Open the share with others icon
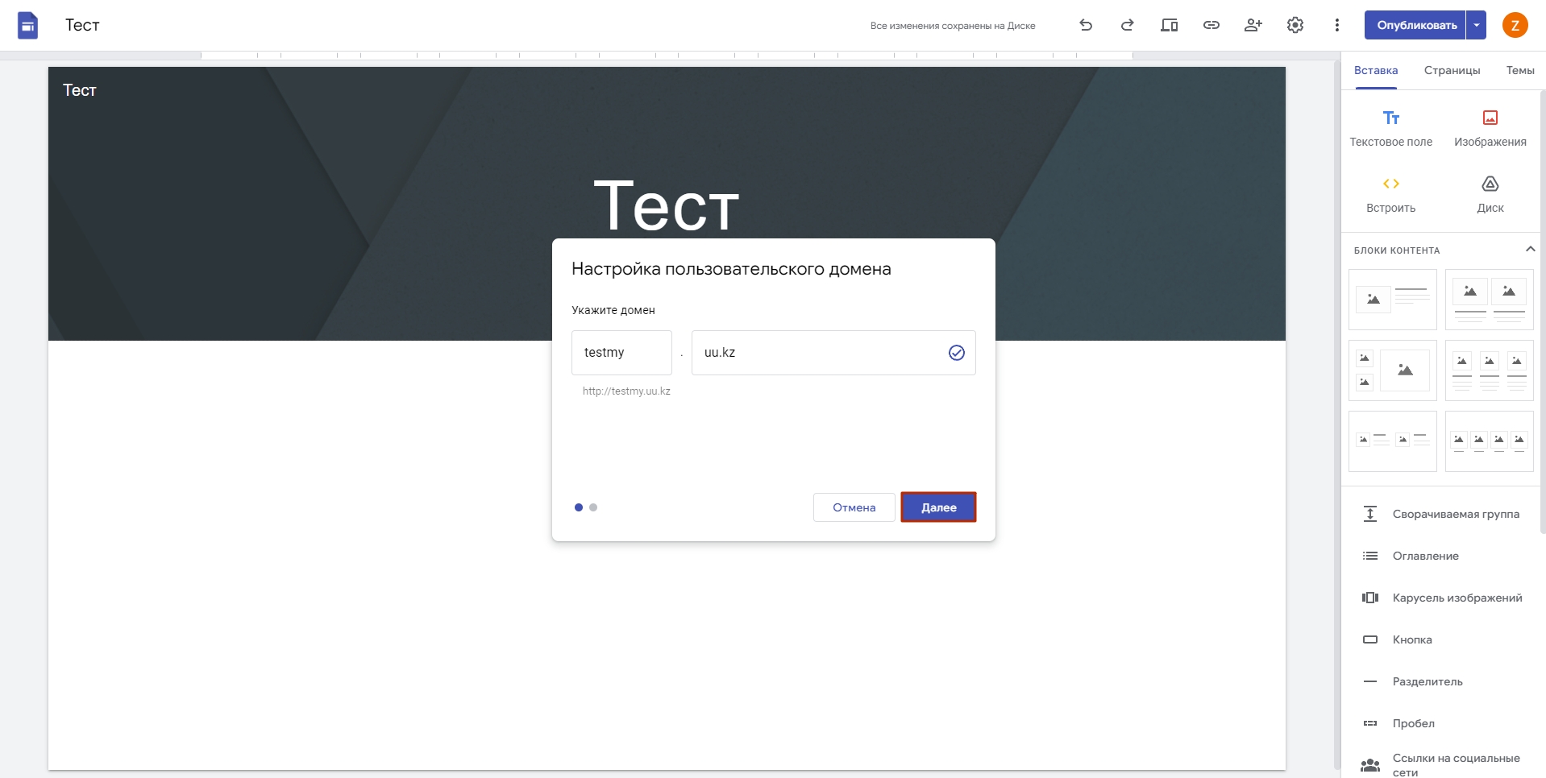The image size is (1546, 778). click(x=1253, y=25)
